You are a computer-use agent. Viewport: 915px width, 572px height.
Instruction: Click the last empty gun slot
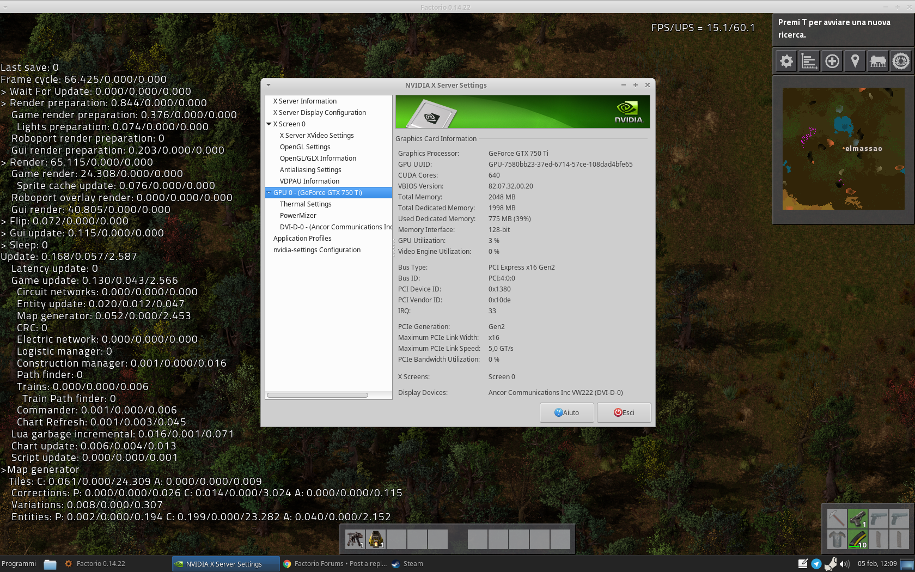pos(899,518)
